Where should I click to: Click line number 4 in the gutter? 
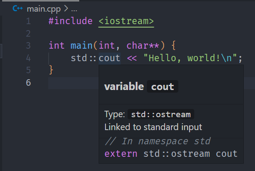pos(28,58)
